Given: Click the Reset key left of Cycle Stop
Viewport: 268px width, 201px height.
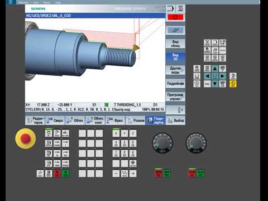Looking at the screenshot, I should 40,174.
